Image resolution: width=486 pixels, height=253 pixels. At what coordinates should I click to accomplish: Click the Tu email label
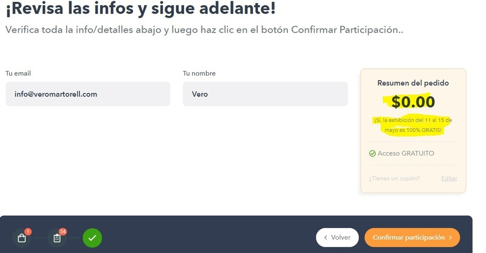[x=18, y=74]
